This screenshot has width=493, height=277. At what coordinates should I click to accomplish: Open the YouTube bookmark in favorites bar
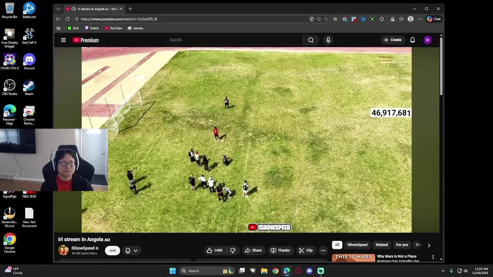coord(113,28)
